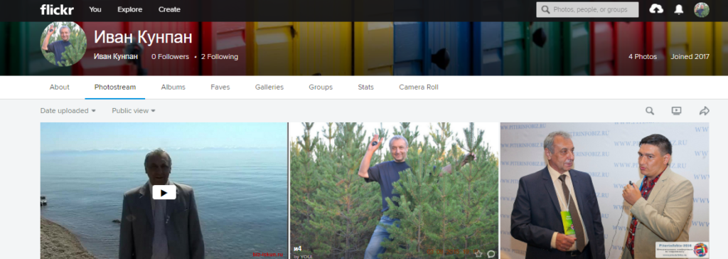Play the lake video
This screenshot has width=728, height=259.
[164, 192]
